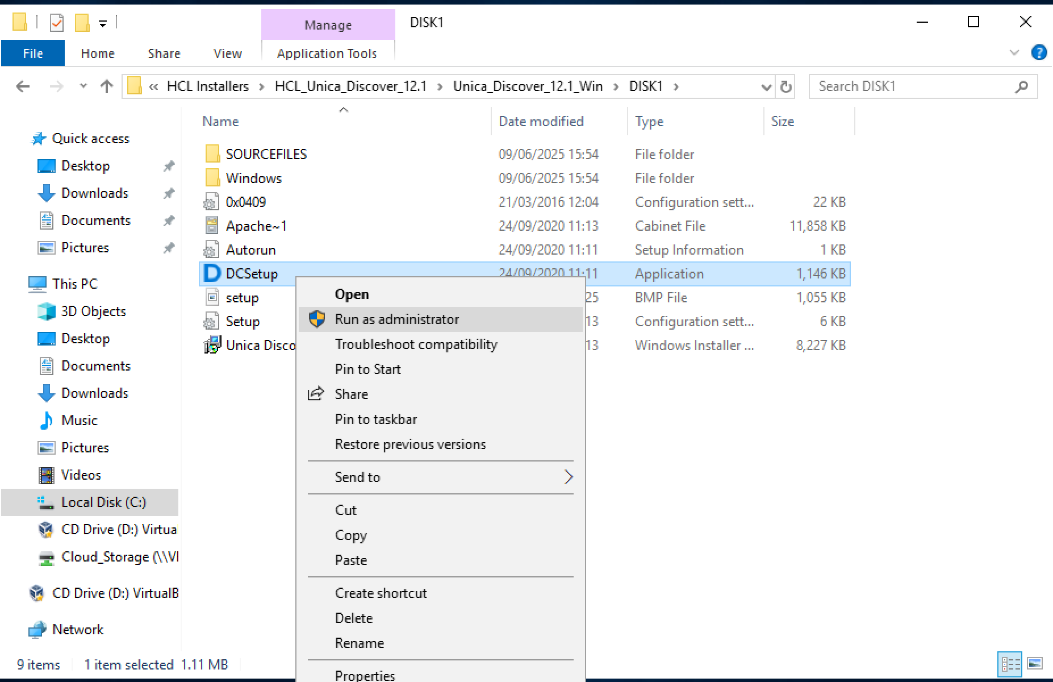
Task: Open the address bar history dropdown
Action: (x=766, y=87)
